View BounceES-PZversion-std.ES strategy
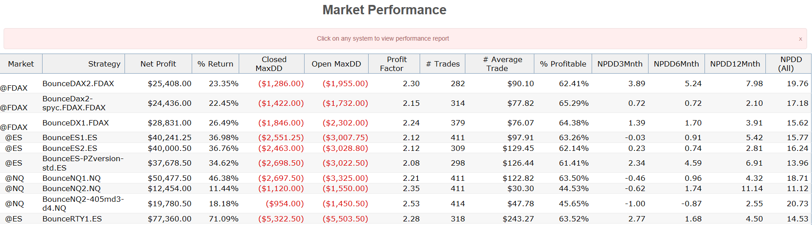Screen dimensions: 812x225 83,163
